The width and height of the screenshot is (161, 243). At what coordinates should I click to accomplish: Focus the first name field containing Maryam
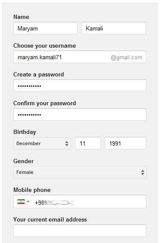coord(46,28)
